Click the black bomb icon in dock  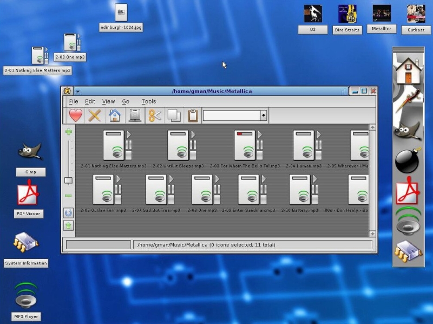(x=408, y=160)
